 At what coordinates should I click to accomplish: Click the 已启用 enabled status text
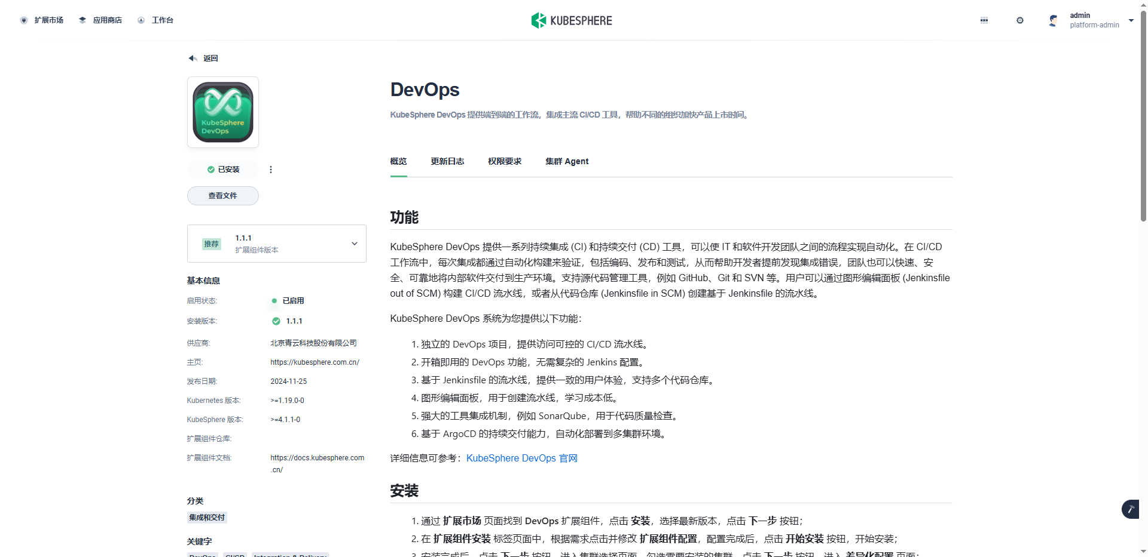293,301
